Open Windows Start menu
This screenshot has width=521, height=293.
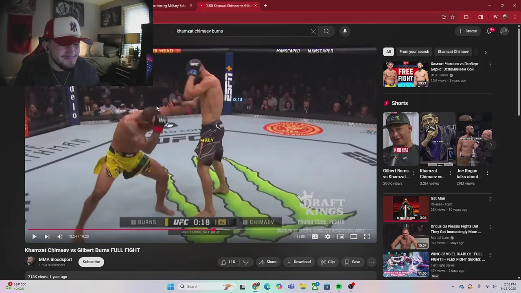click(171, 286)
